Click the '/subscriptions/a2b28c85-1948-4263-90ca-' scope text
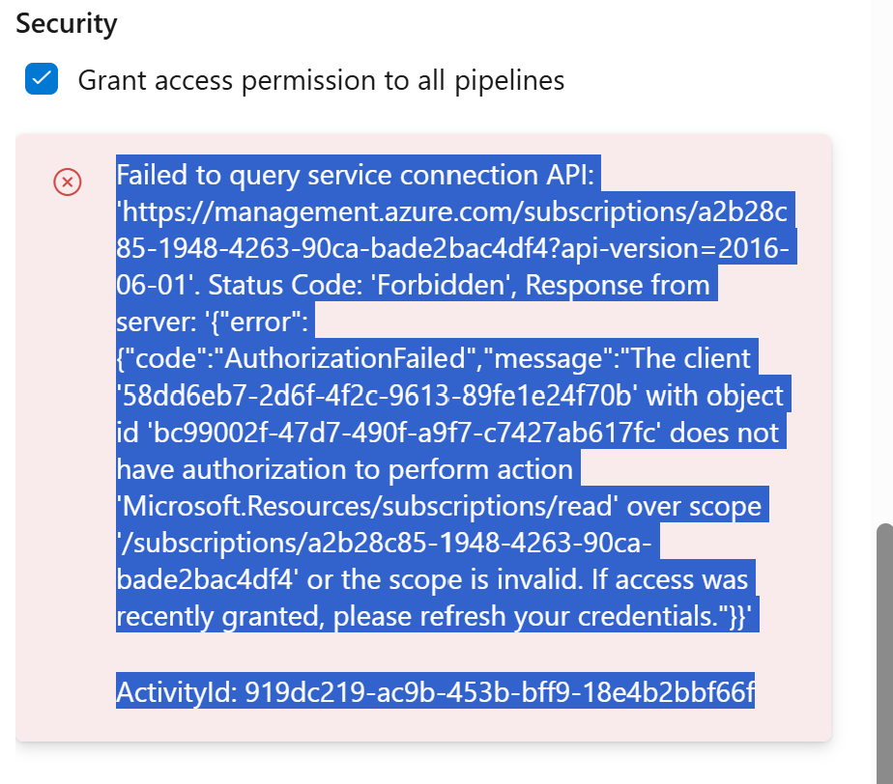This screenshot has height=784, width=893. (386, 543)
